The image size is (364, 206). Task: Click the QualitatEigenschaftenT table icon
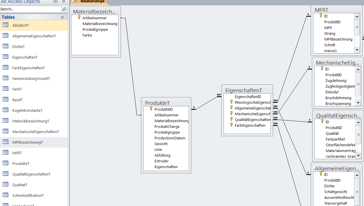[5, 174]
